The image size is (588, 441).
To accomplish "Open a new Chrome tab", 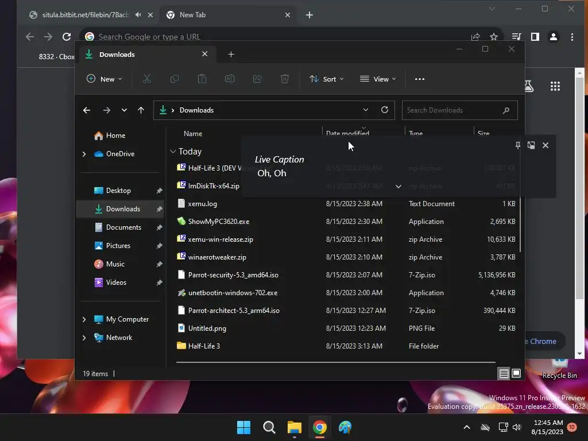I will point(310,15).
